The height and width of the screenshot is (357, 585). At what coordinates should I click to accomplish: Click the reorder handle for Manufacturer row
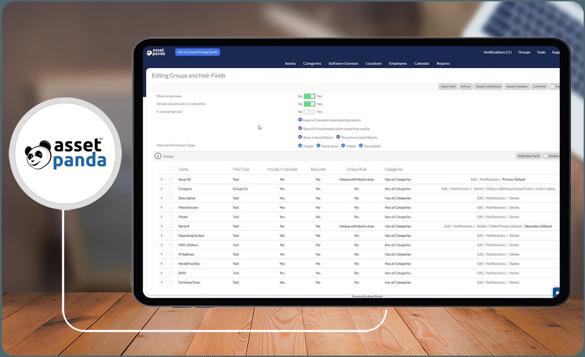162,208
